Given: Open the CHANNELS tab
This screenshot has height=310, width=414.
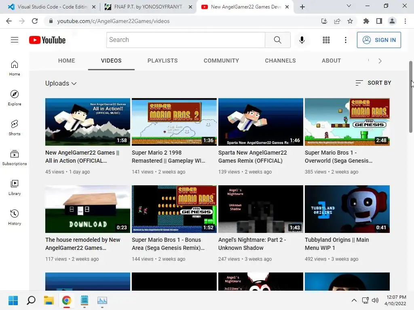Looking at the screenshot, I should click(x=281, y=61).
